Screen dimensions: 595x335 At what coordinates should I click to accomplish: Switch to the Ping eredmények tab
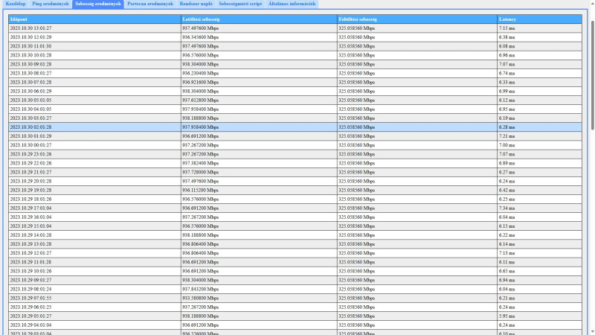tap(51, 4)
